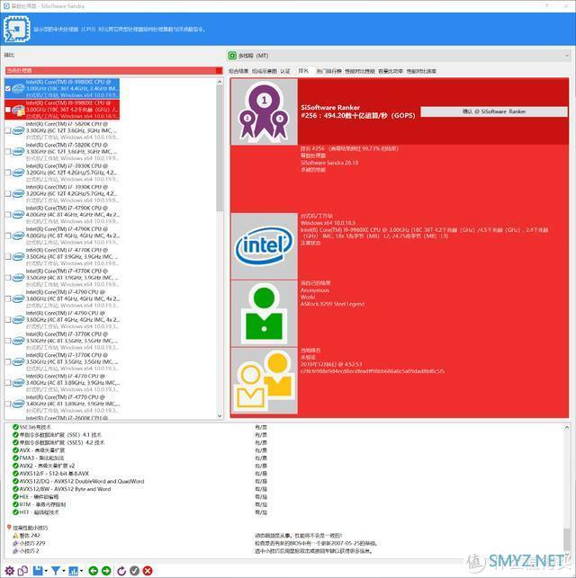Open the 多线程 (MT) dropdown list
Screen dimensions: 576x578
pyautogui.click(x=567, y=56)
